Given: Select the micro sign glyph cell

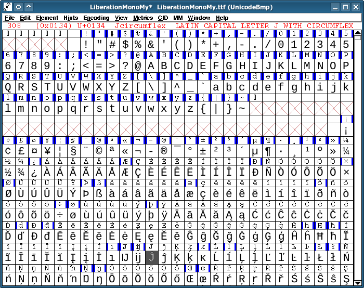Looking at the screenshot, I should click(x=255, y=151).
